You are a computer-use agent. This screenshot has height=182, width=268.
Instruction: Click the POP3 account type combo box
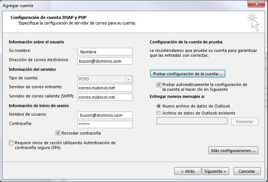pos(105,79)
